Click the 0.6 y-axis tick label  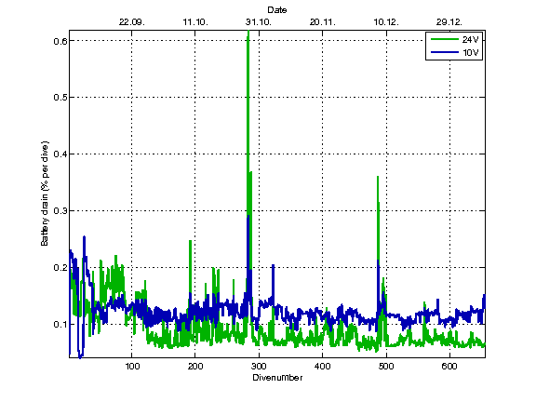pyautogui.click(x=60, y=41)
